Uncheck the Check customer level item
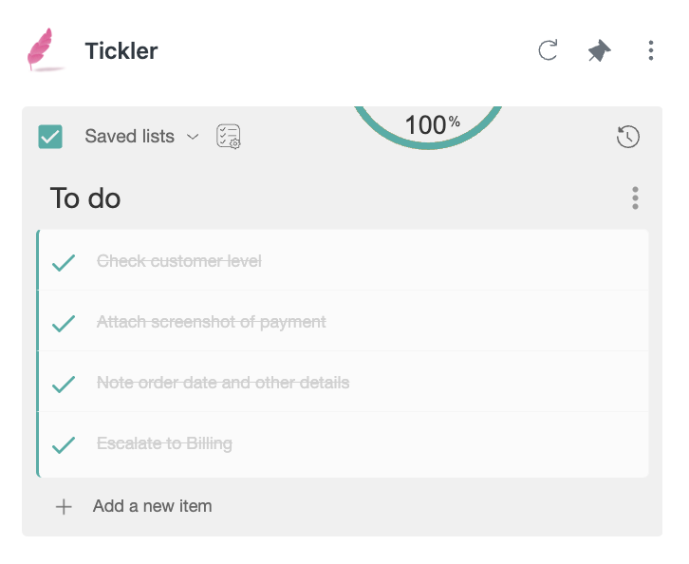689x564 pixels. click(x=64, y=263)
